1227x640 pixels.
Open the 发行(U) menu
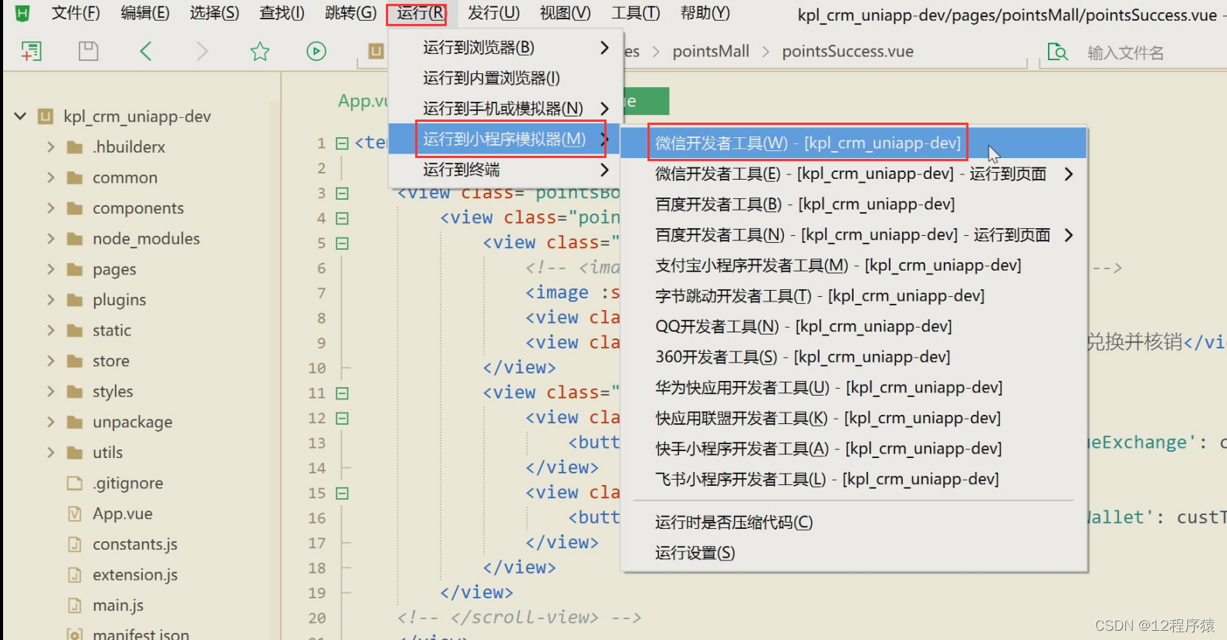(494, 13)
